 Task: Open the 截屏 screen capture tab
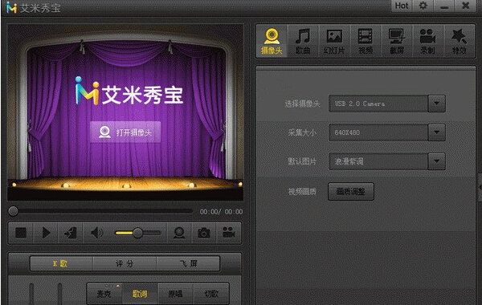coord(397,41)
